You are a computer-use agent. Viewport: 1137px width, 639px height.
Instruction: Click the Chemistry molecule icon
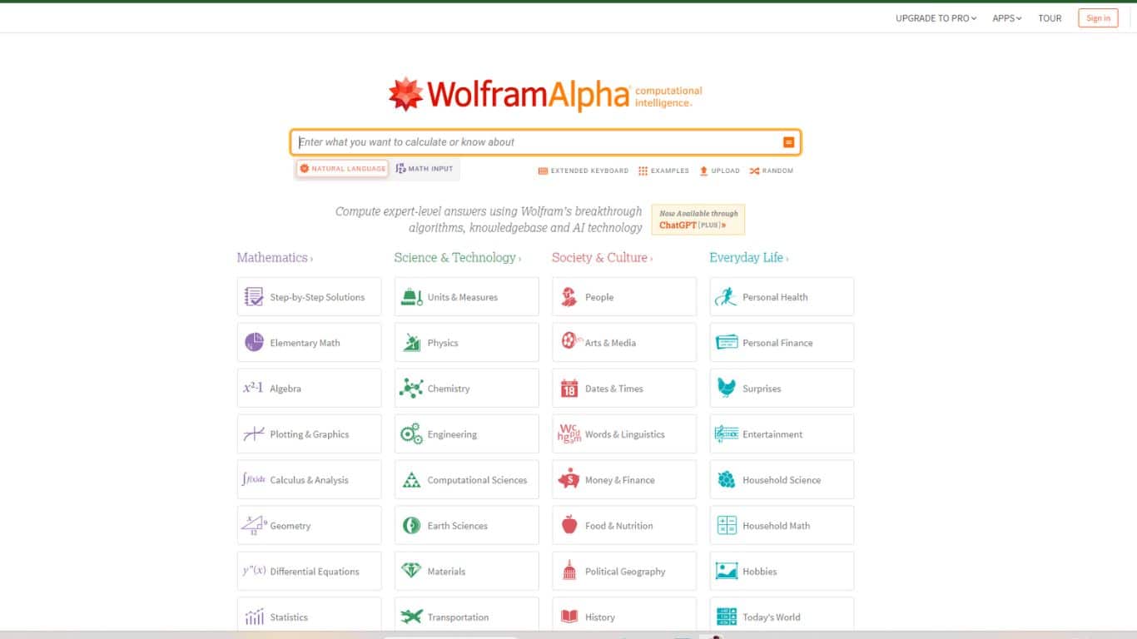click(411, 388)
